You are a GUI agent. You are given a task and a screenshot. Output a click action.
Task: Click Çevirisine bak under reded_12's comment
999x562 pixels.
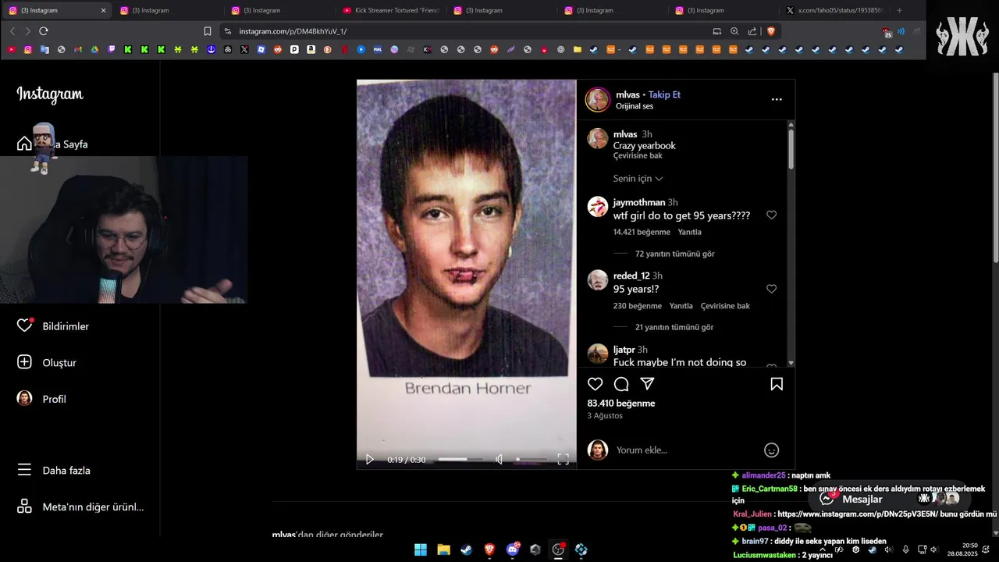[725, 306]
